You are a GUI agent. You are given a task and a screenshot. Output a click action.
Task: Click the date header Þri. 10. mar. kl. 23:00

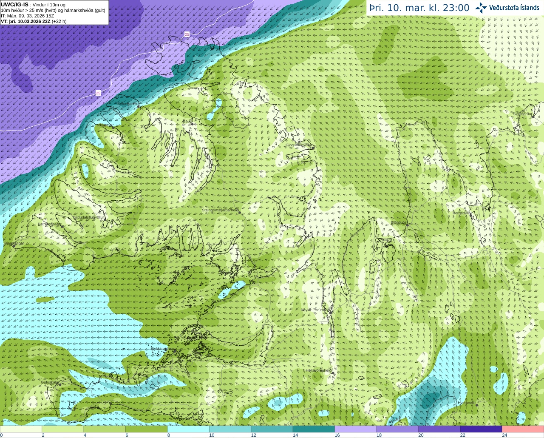419,8
